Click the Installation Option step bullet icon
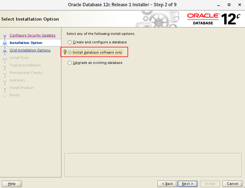Viewport: 245px width, 188px height. pyautogui.click(x=5, y=43)
